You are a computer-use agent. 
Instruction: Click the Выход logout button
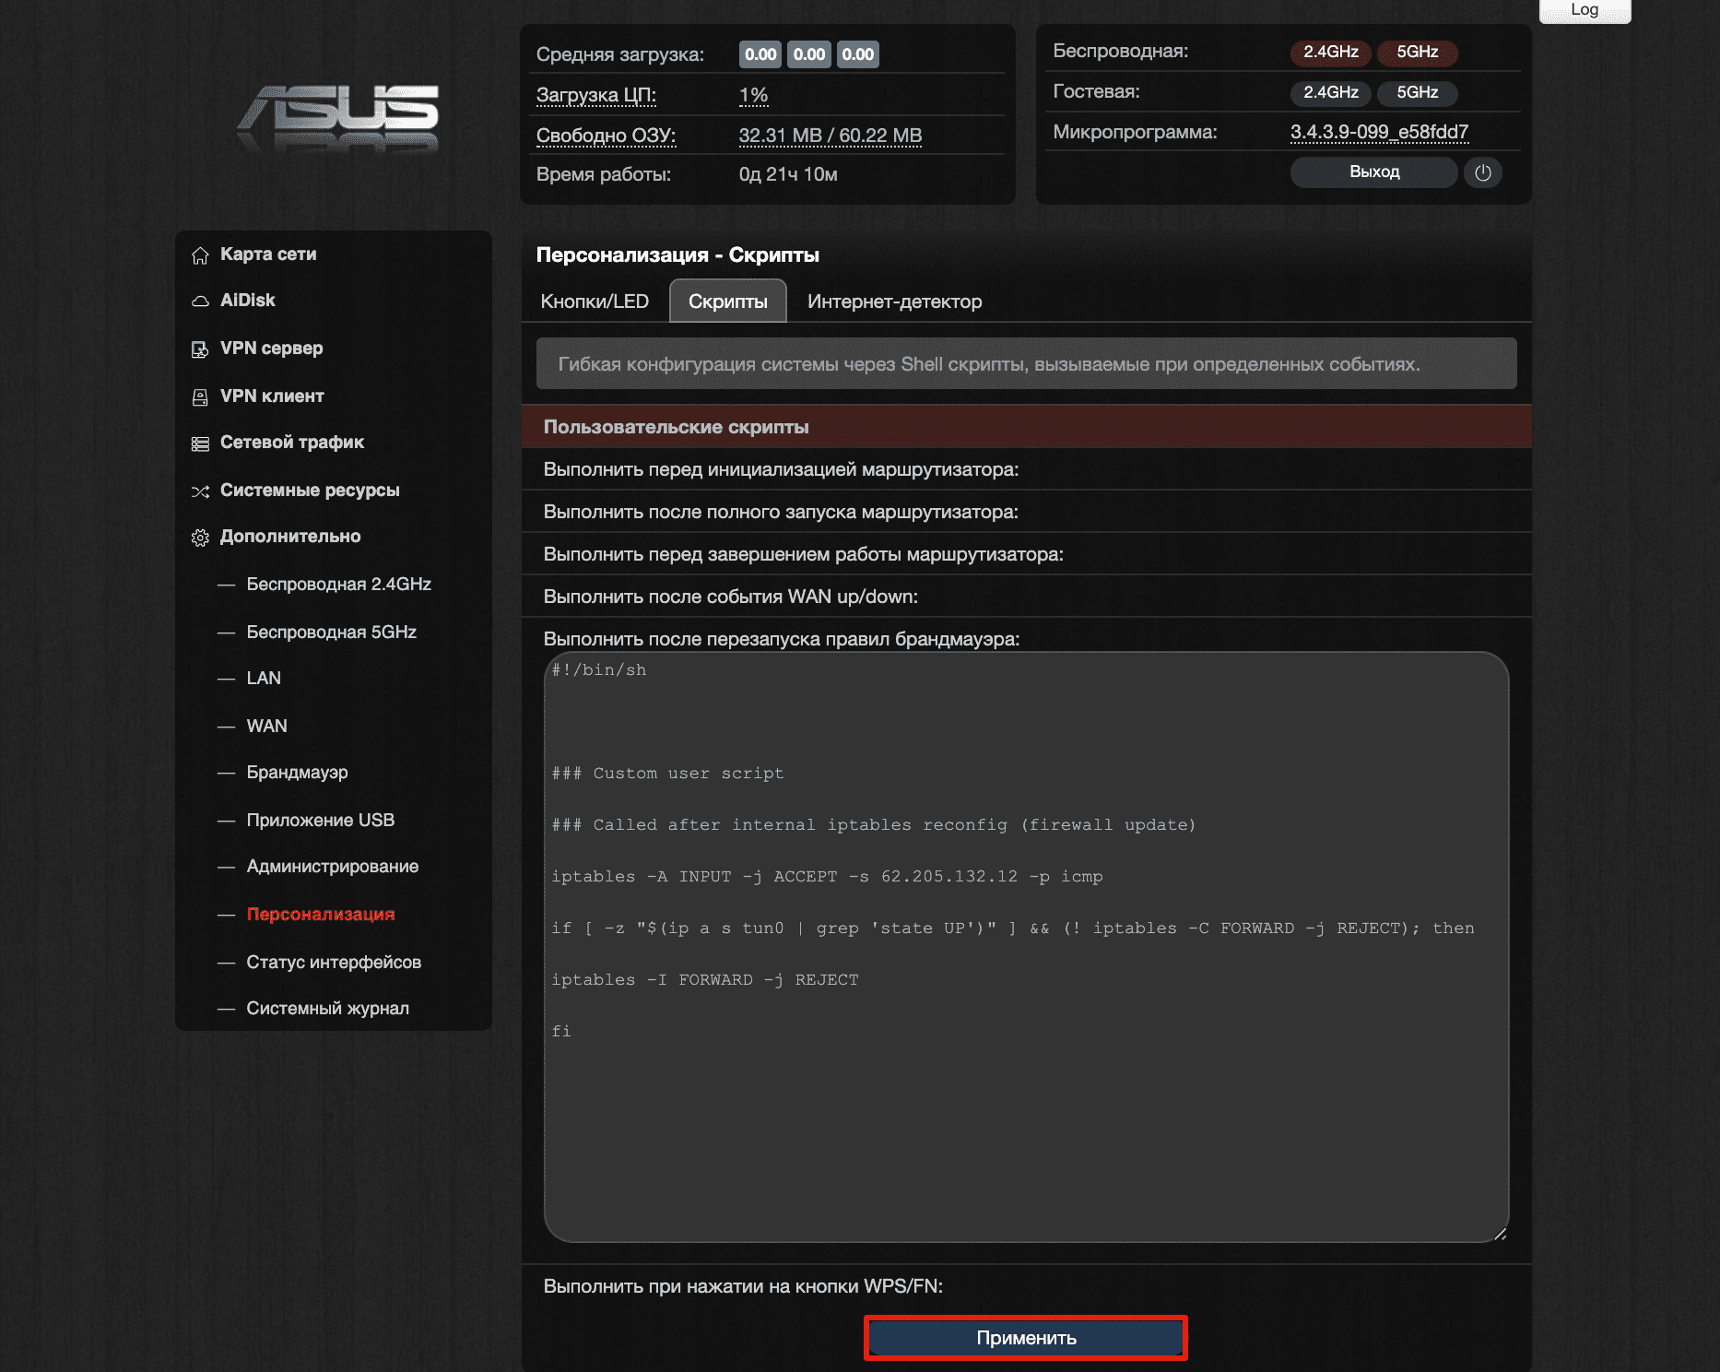click(1372, 171)
